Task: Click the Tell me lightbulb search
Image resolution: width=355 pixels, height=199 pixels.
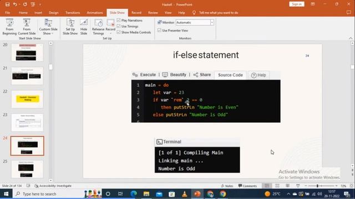Action: (194, 13)
